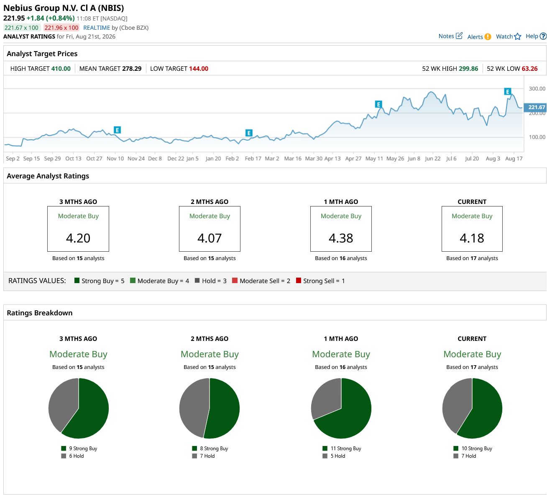Click the 'Jan 20' date label on chart axis
This screenshot has width=547, height=495.
[213, 159]
